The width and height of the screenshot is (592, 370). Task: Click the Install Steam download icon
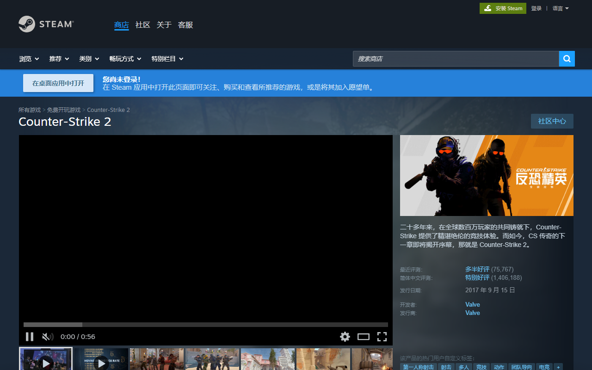(x=487, y=8)
